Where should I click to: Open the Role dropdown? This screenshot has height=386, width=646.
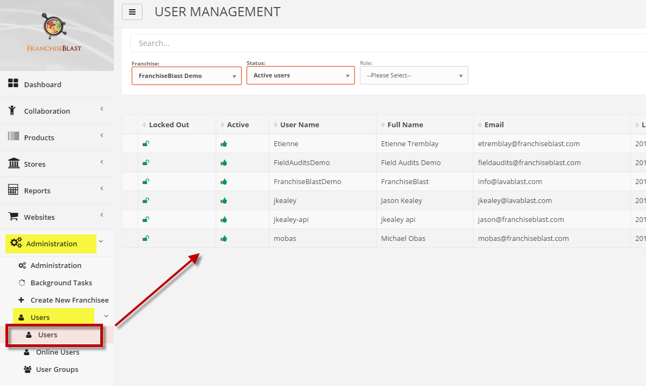pos(414,75)
